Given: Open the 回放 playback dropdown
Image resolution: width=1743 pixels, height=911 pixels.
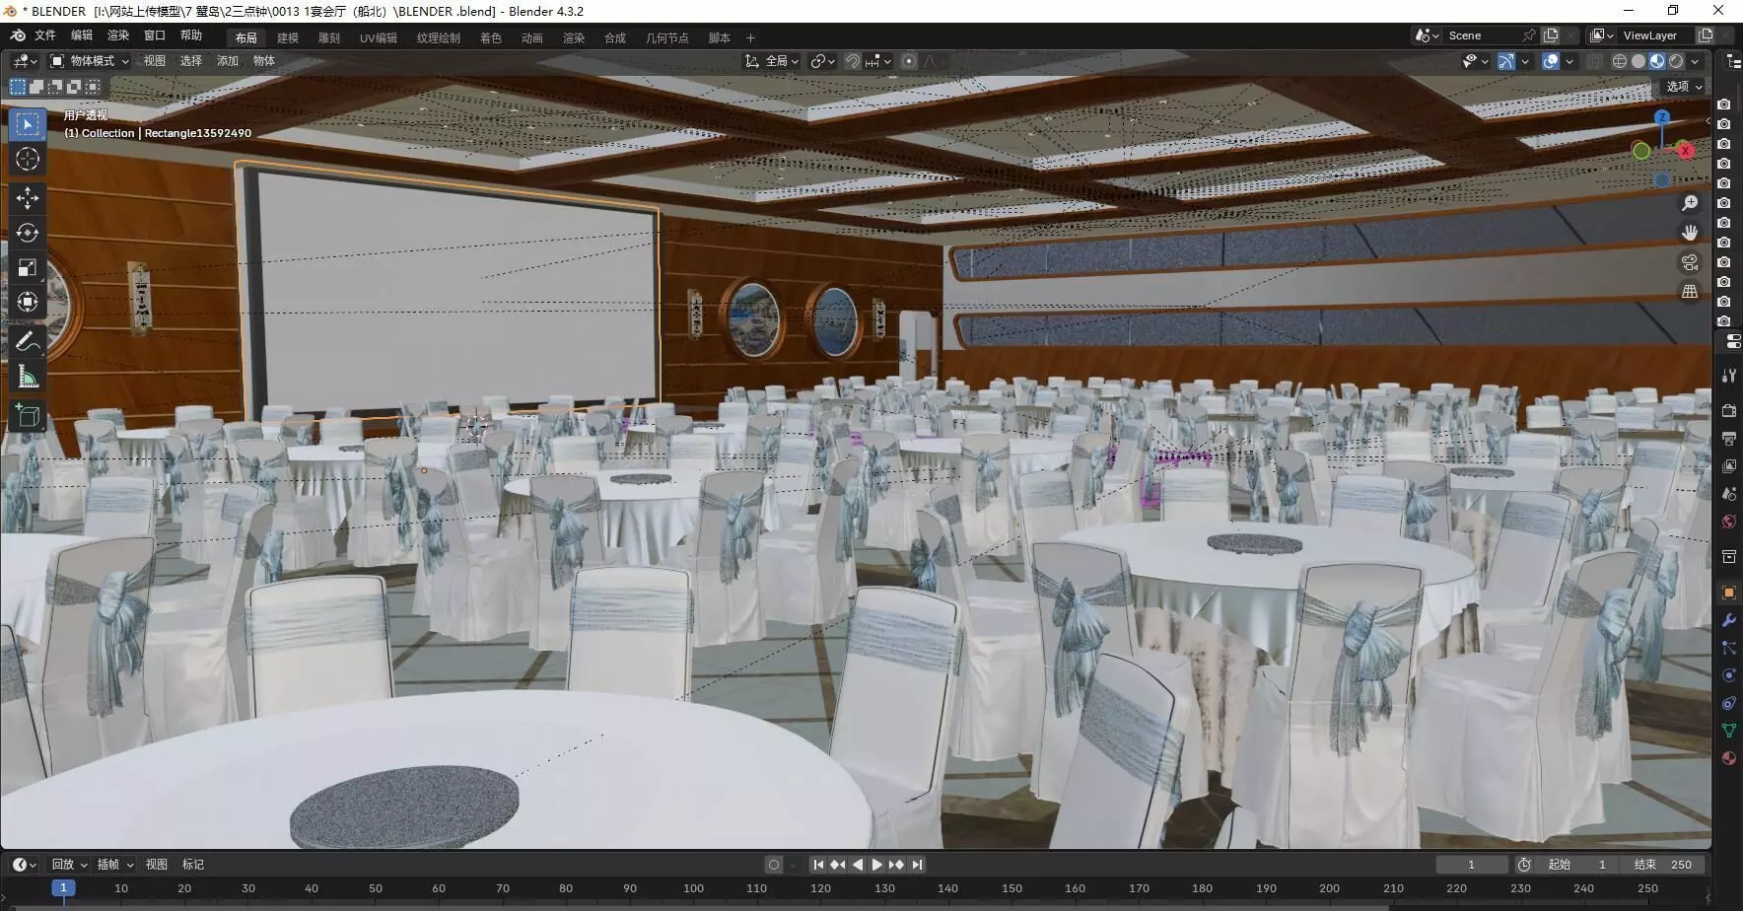Looking at the screenshot, I should (69, 865).
